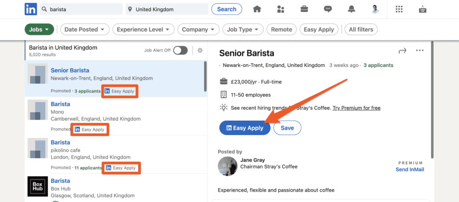Viewport: 459px width, 202px height.
Task: Open job alert settings gear
Action: pyautogui.click(x=200, y=50)
